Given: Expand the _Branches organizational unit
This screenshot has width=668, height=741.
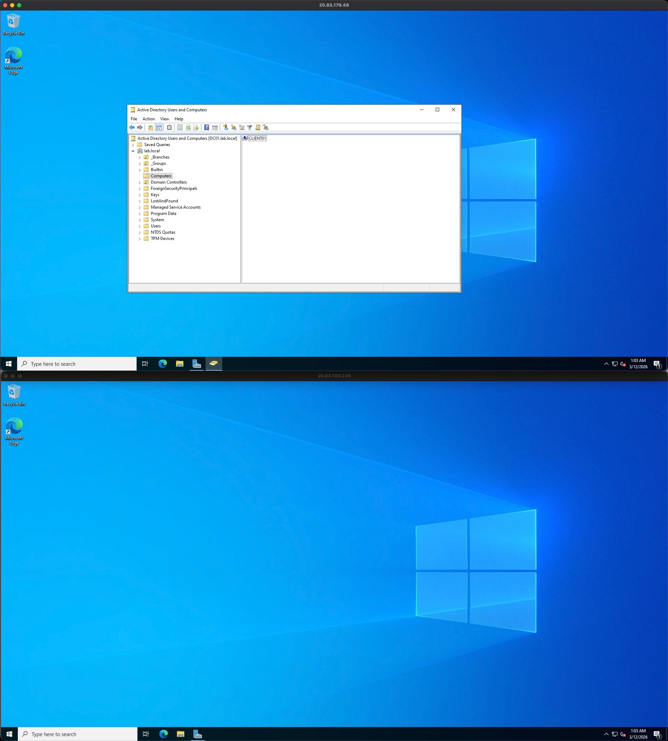Looking at the screenshot, I should point(139,158).
